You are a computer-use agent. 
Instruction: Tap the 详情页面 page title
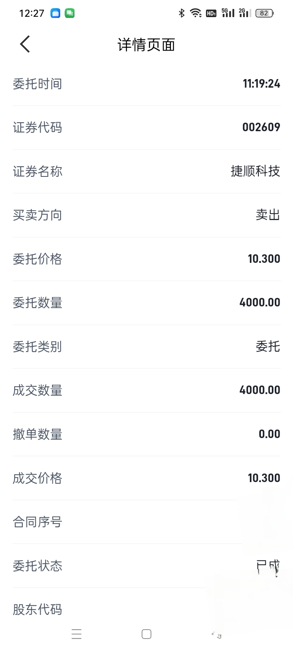click(146, 45)
